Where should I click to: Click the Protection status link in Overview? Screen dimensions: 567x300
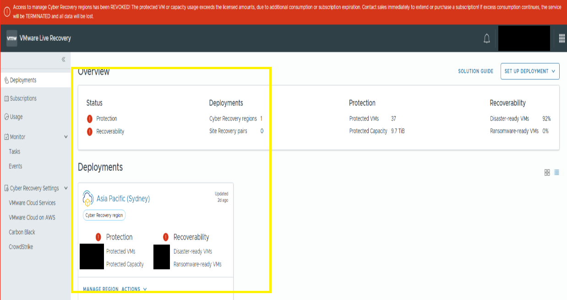107,119
